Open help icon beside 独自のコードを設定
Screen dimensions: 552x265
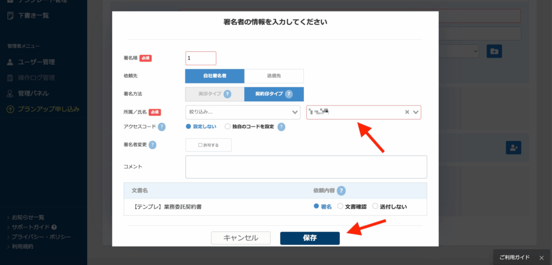[x=281, y=127]
